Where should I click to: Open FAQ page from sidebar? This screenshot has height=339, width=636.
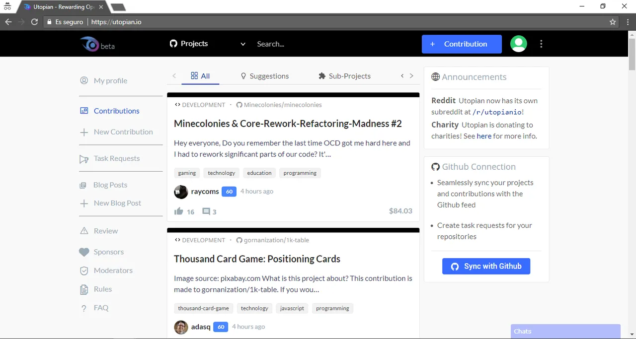(94, 308)
